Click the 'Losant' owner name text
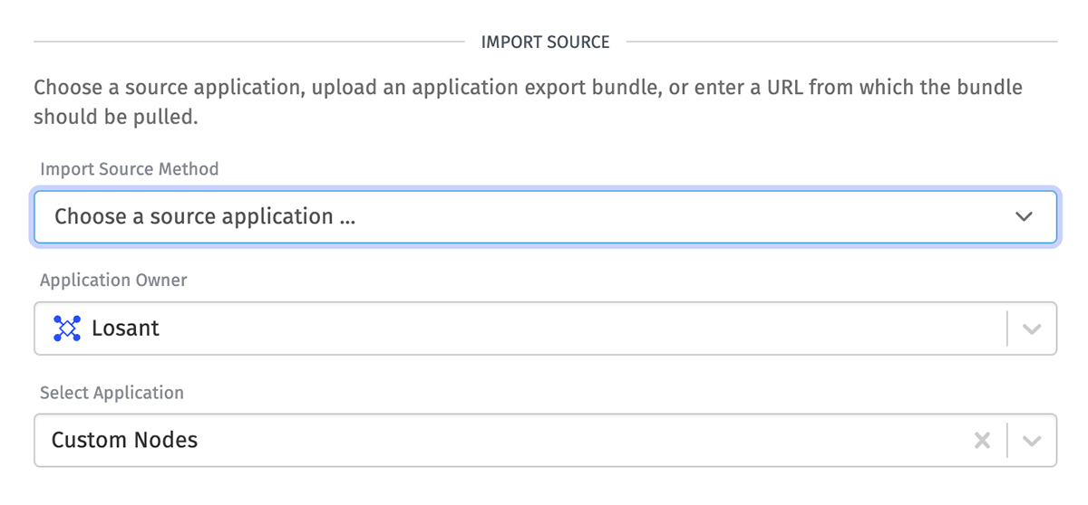1088x505 pixels. click(x=125, y=329)
